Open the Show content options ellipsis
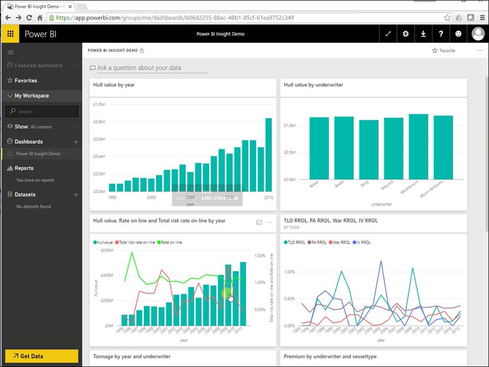Viewport: 489px width, 367px height. [x=76, y=127]
